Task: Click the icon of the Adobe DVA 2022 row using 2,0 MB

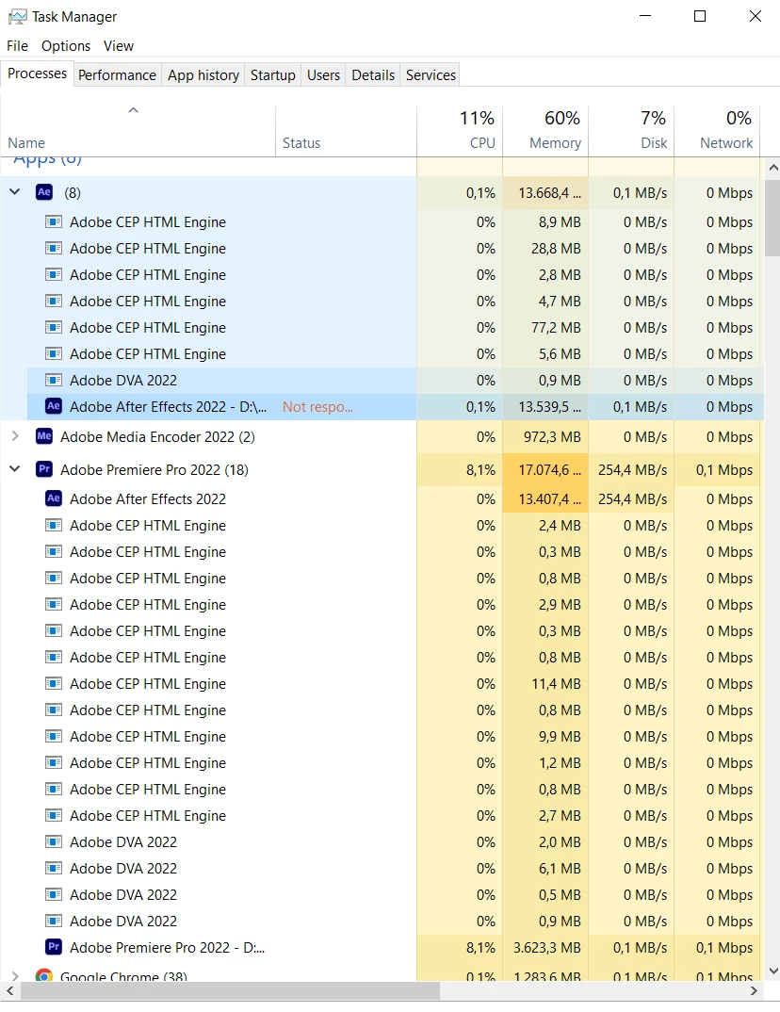Action: coord(54,842)
